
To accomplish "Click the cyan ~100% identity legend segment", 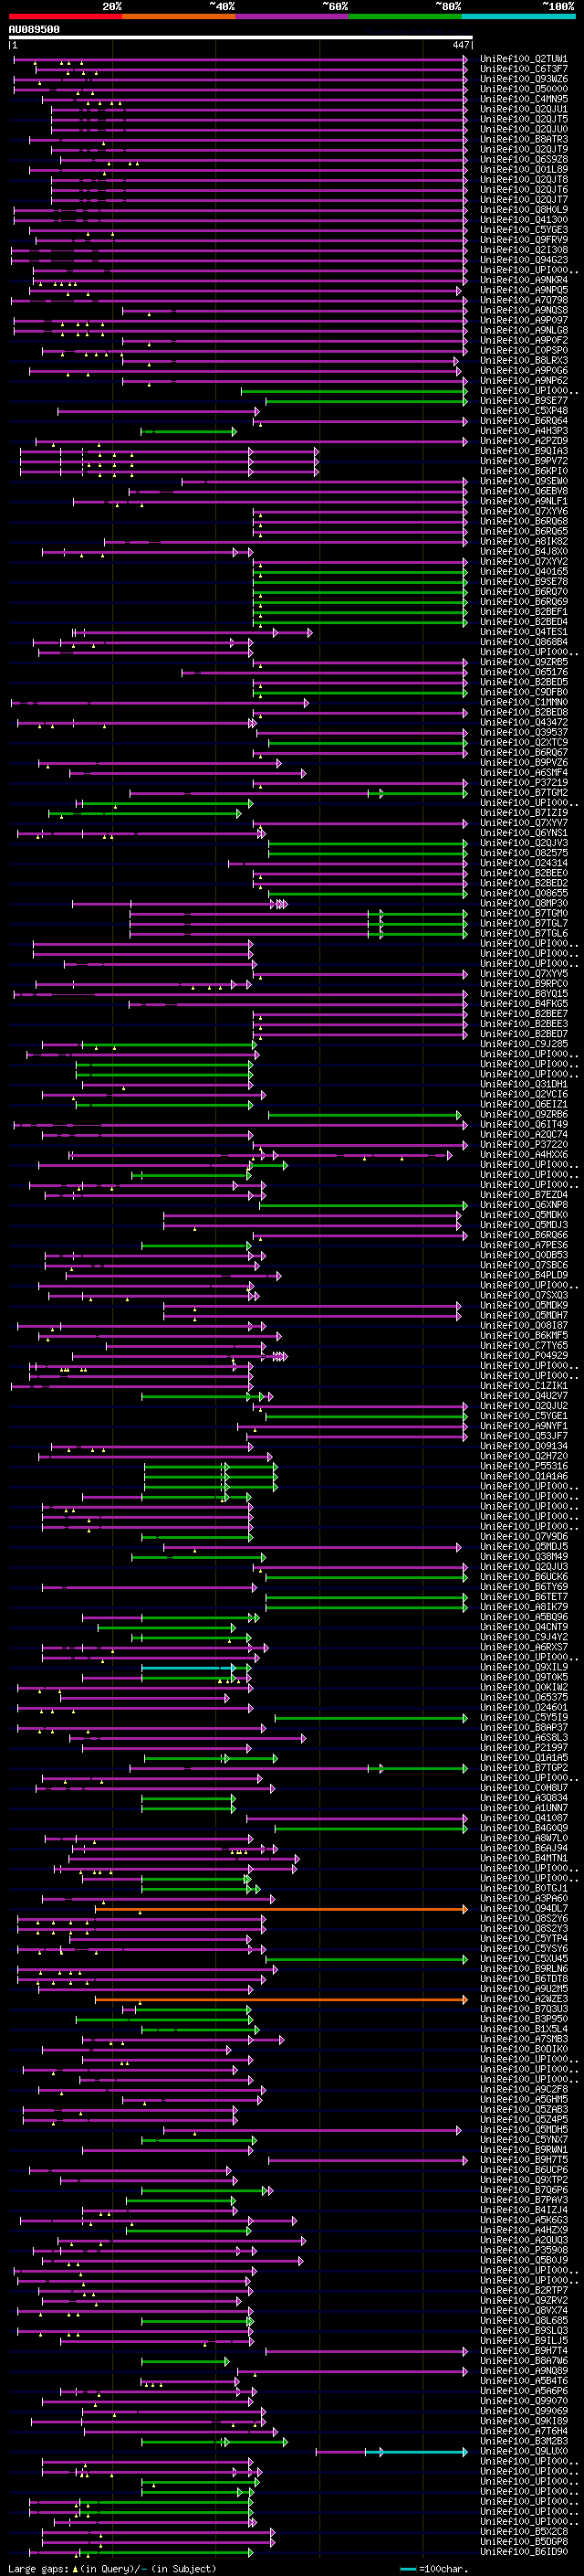I will coord(519,16).
